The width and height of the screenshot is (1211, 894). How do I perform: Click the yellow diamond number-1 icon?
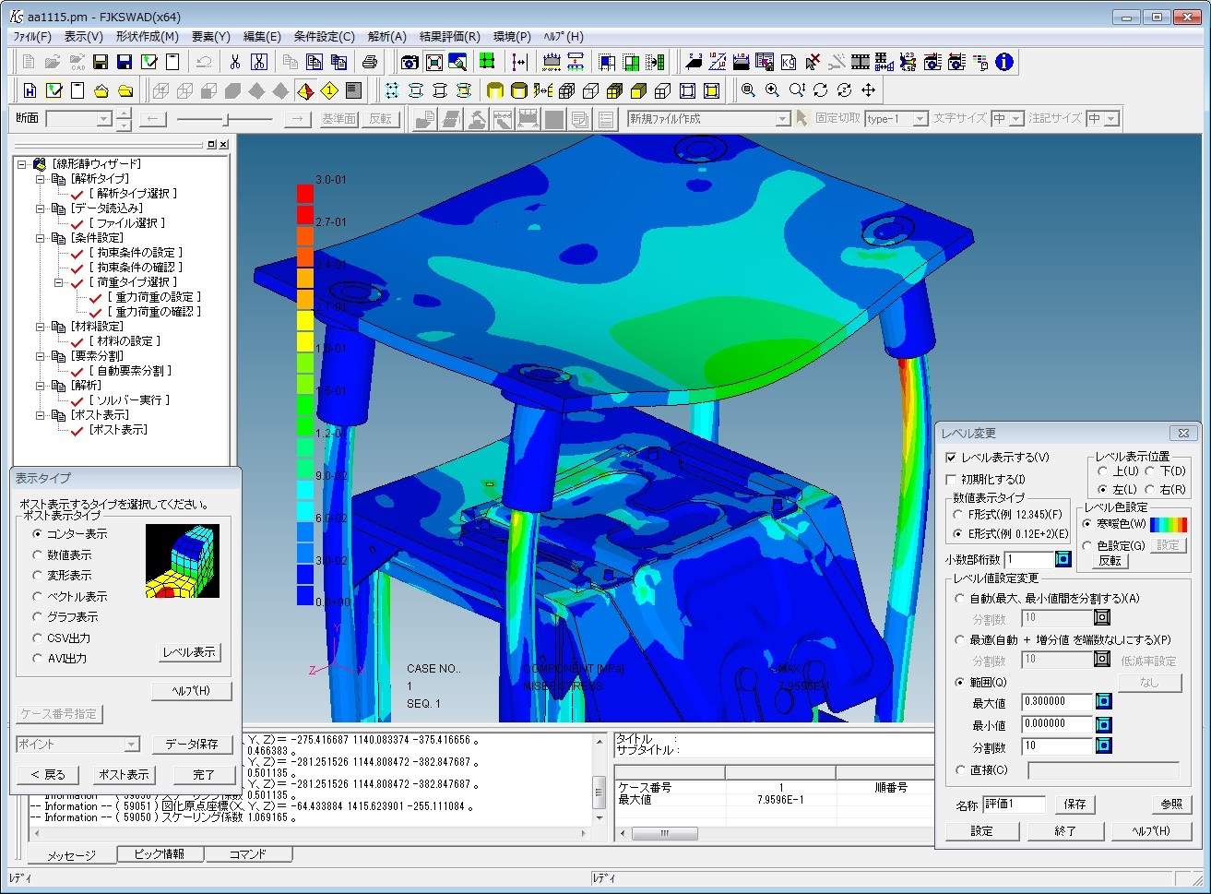point(330,90)
